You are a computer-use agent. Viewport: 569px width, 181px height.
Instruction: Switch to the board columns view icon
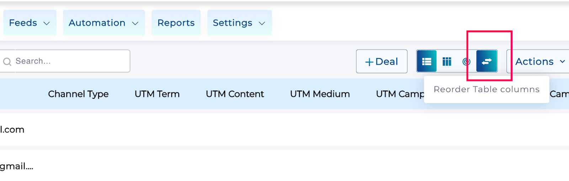447,61
